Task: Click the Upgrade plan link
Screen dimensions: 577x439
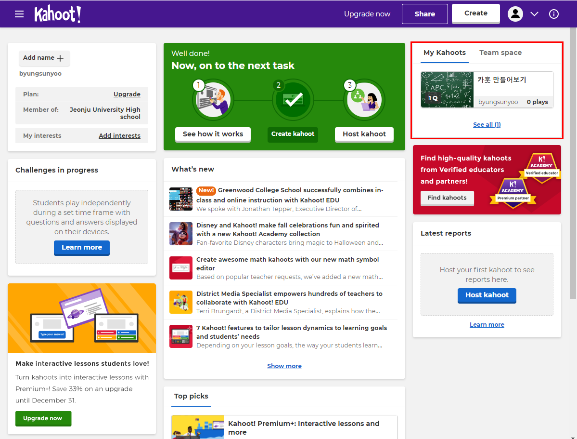Action: [127, 94]
